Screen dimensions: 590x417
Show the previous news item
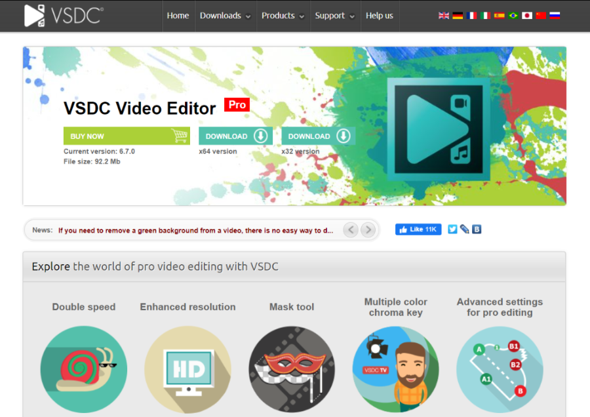pos(351,229)
